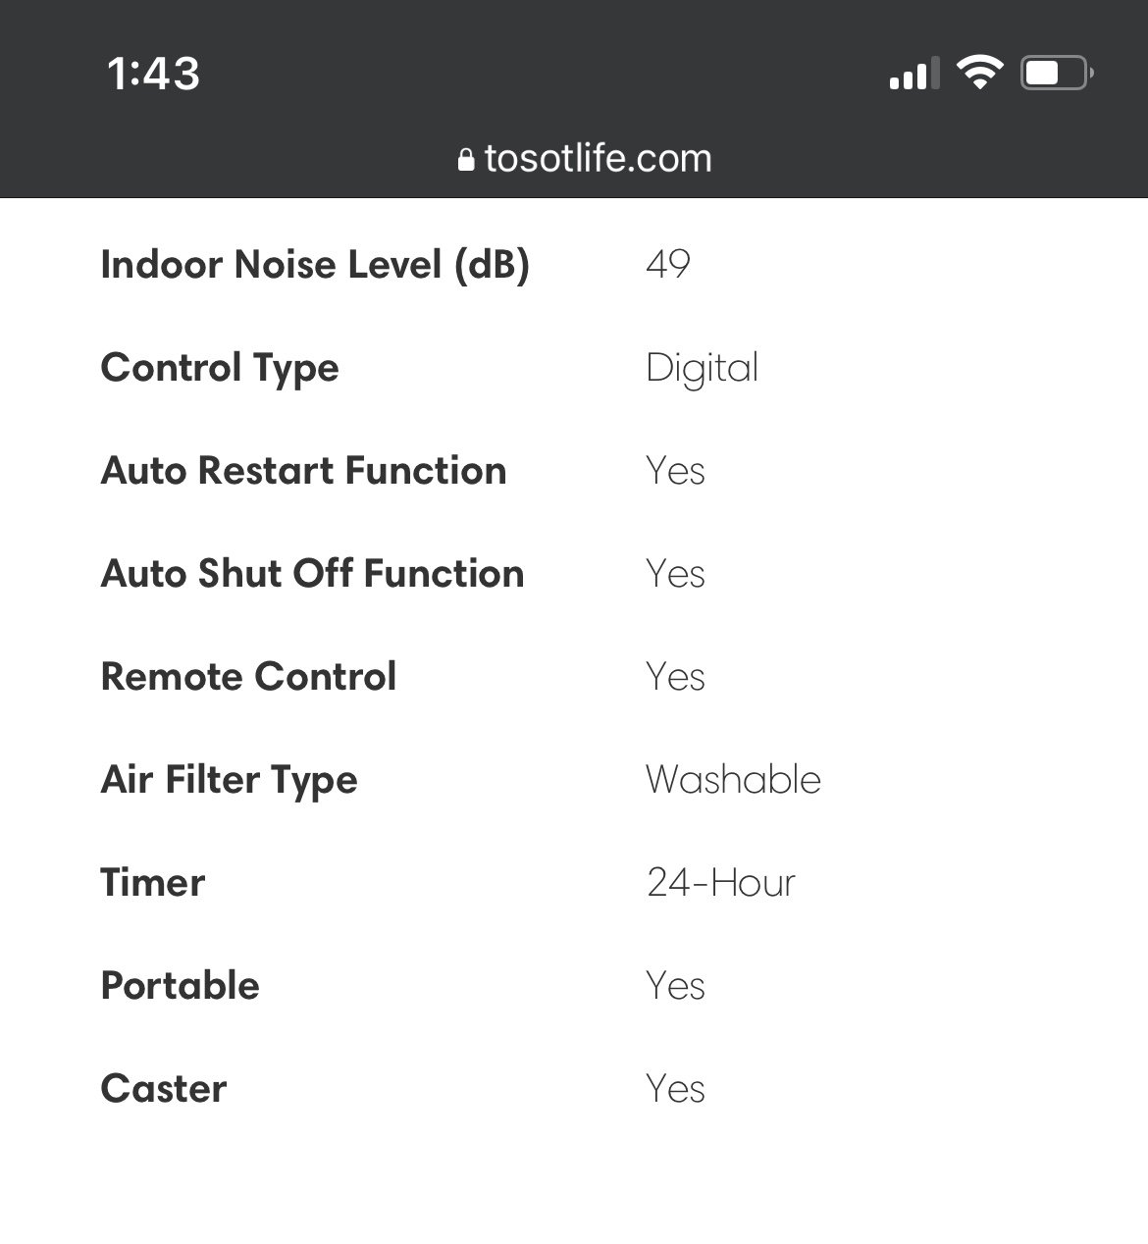Viewport: 1148px width, 1244px height.
Task: Tap the 49 noise level value
Action: [x=668, y=265]
